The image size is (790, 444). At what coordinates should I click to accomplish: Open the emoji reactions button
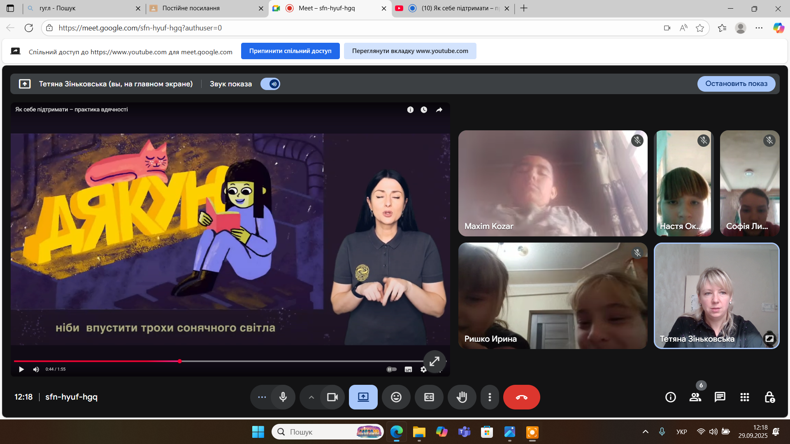[396, 397]
